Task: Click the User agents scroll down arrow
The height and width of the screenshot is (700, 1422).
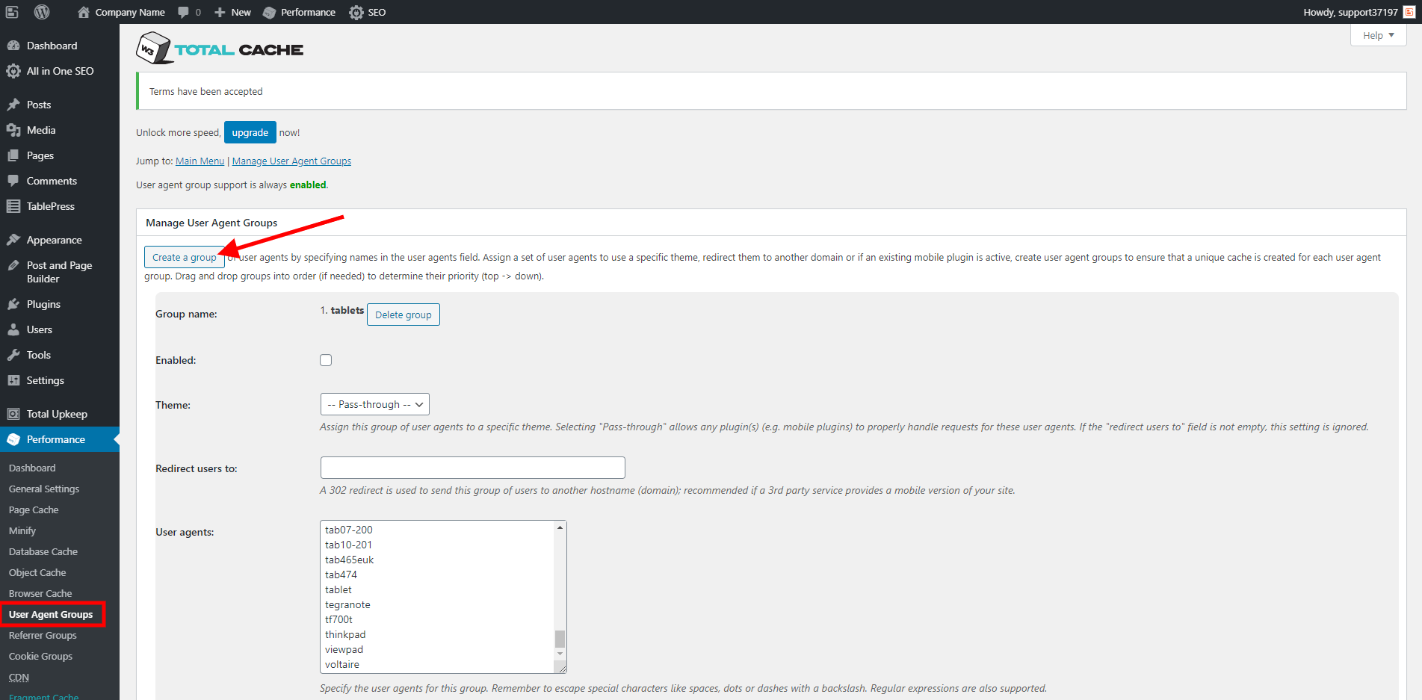Action: [x=560, y=654]
